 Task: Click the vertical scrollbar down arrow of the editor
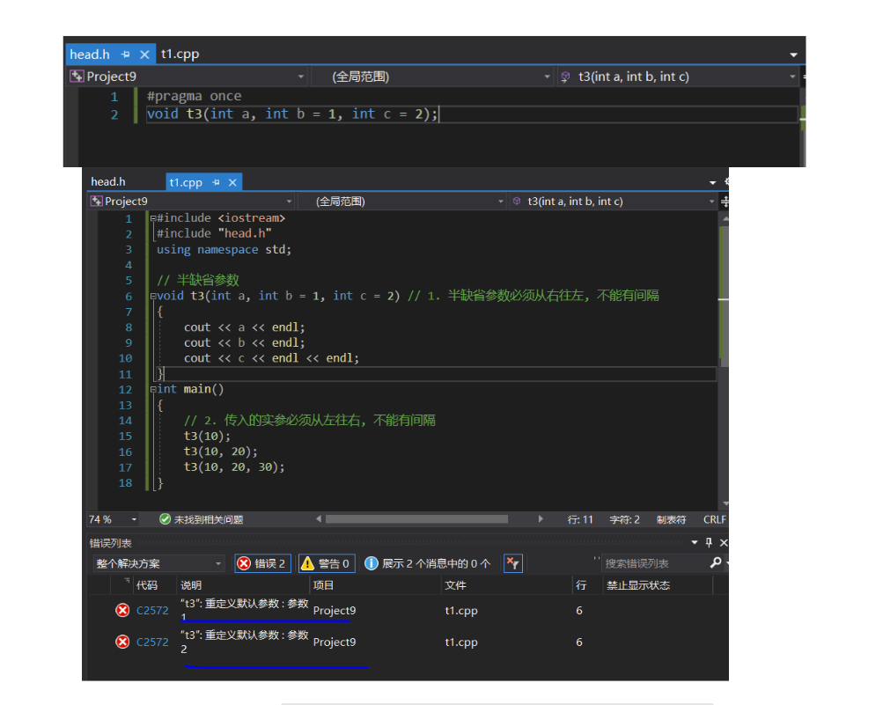pyautogui.click(x=725, y=503)
